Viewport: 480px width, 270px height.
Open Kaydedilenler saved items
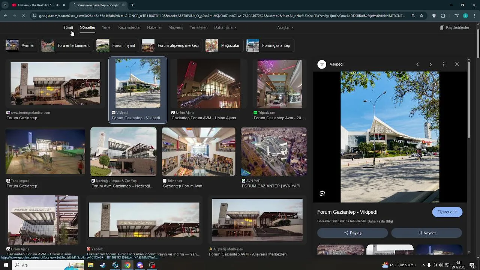coord(454,27)
